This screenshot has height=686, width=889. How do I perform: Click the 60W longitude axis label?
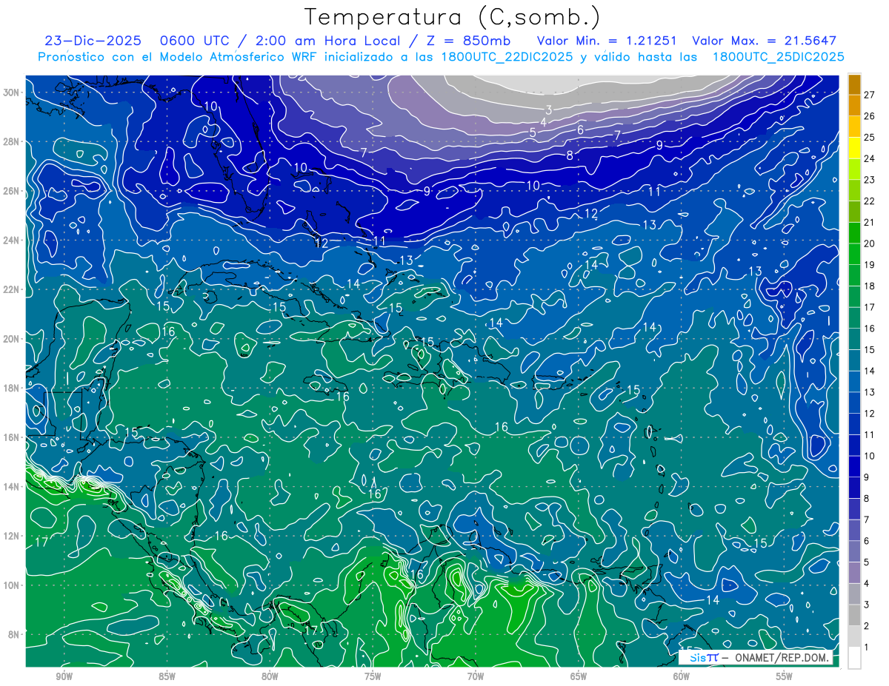point(682,676)
